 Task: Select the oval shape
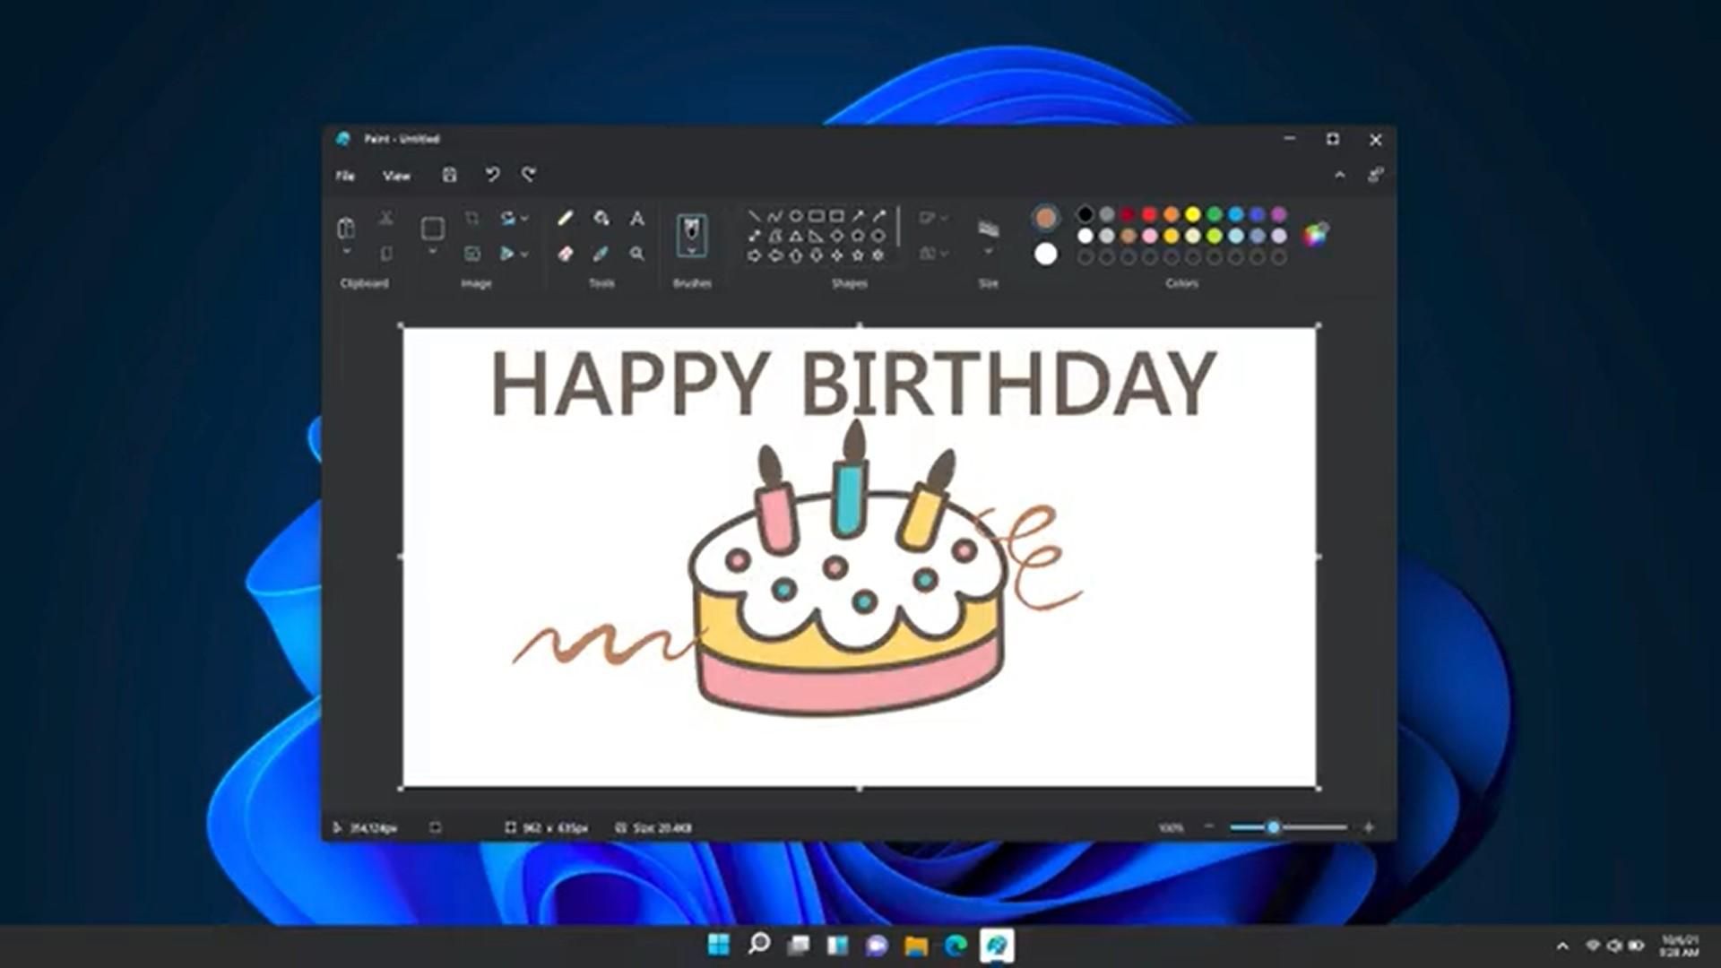coord(796,217)
